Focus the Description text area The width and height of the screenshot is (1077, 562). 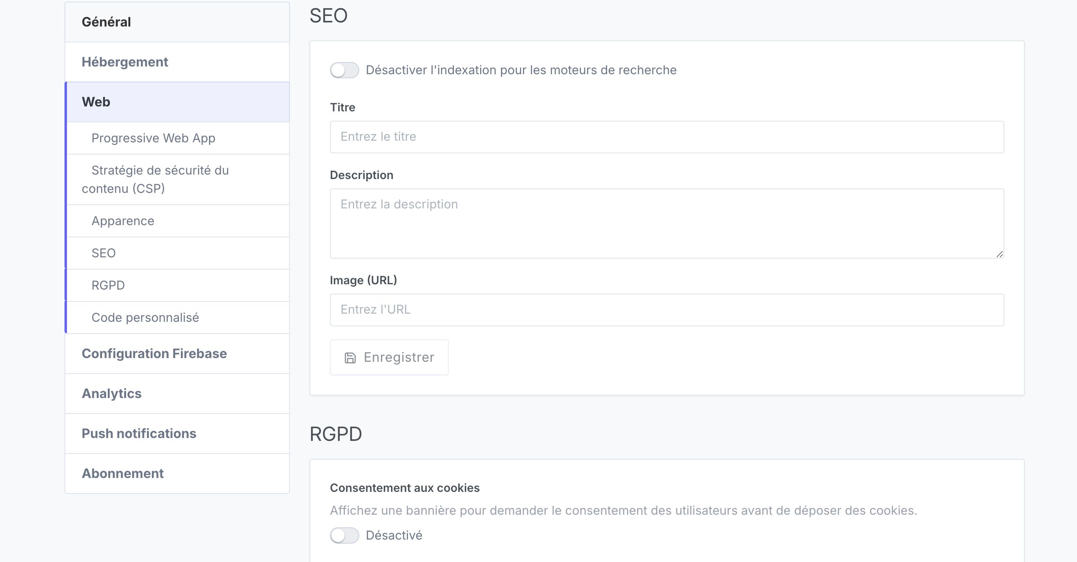click(x=667, y=223)
